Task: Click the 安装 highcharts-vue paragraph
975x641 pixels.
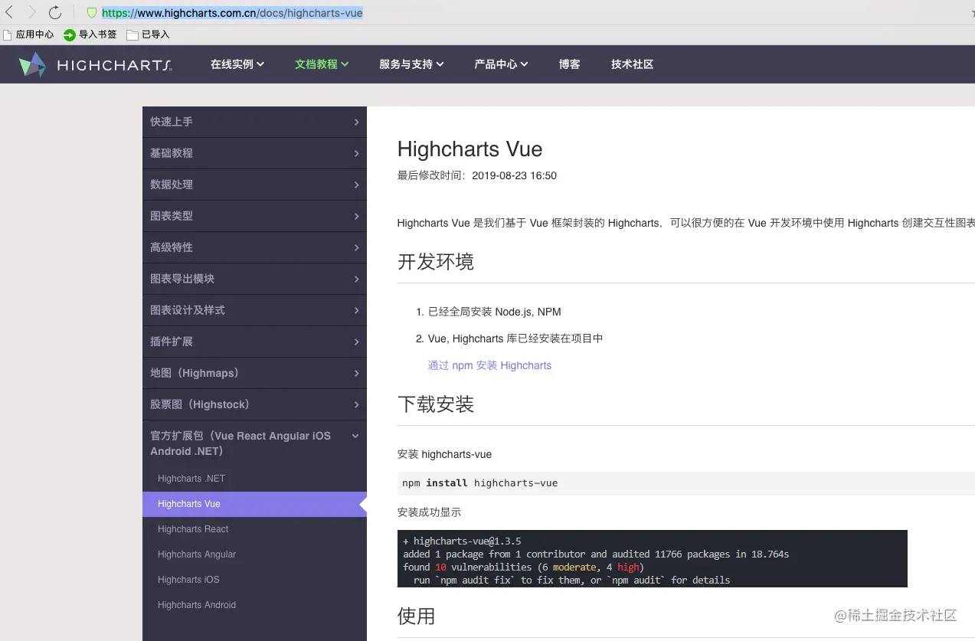Action: [x=444, y=454]
